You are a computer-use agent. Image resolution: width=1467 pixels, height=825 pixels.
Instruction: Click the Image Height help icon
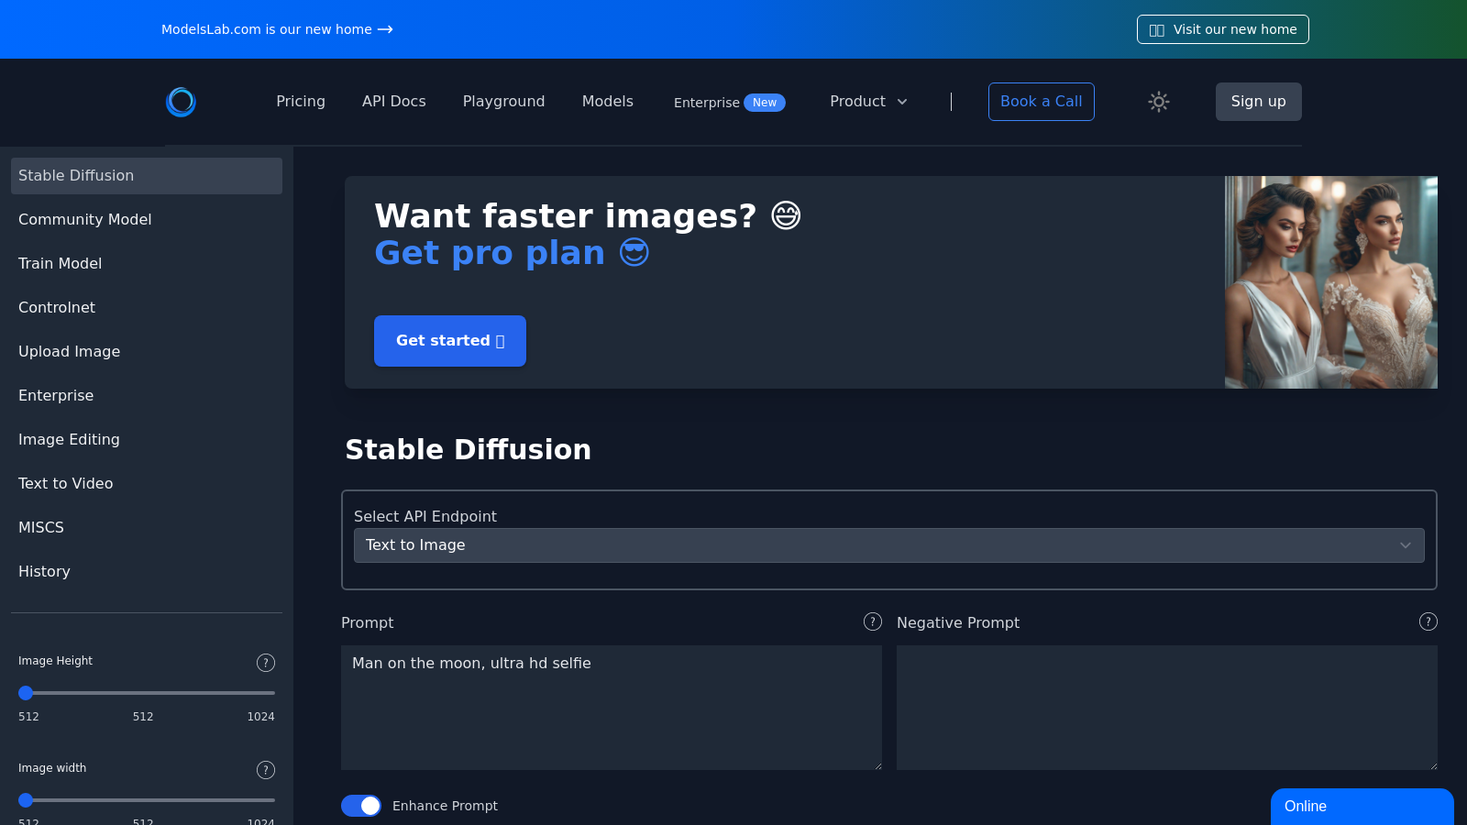[265, 662]
